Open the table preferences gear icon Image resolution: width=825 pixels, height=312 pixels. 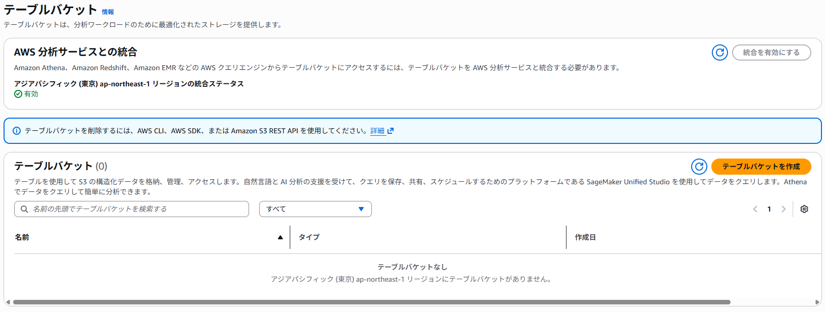pos(804,209)
